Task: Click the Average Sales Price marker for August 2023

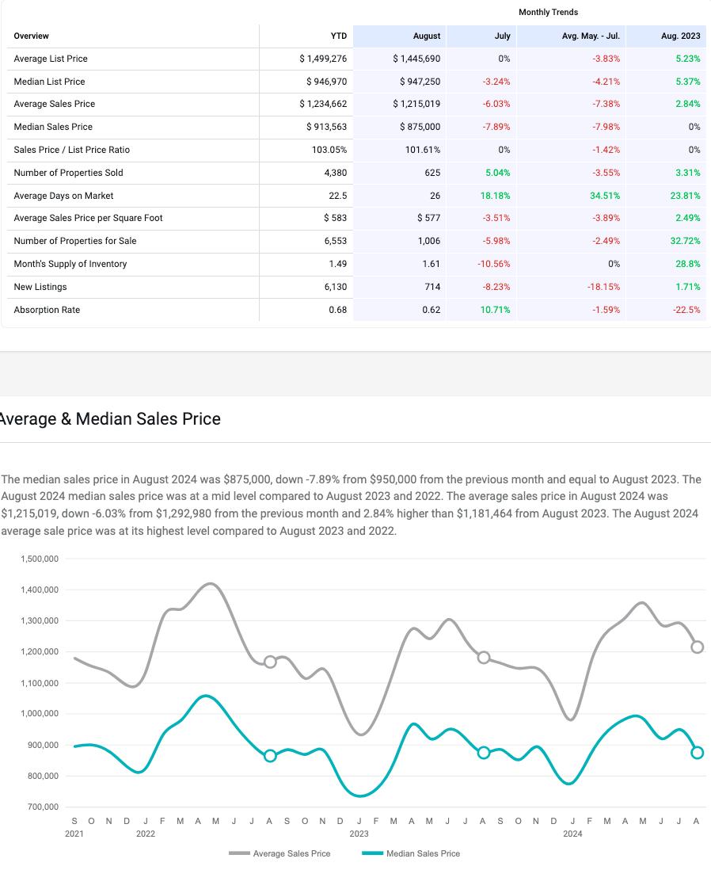Action: [484, 658]
